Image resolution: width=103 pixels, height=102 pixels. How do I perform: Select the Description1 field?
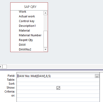(x=27, y=26)
